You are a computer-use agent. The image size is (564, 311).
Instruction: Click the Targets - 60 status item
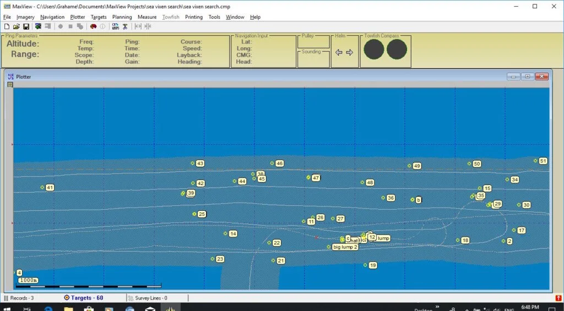tap(84, 298)
